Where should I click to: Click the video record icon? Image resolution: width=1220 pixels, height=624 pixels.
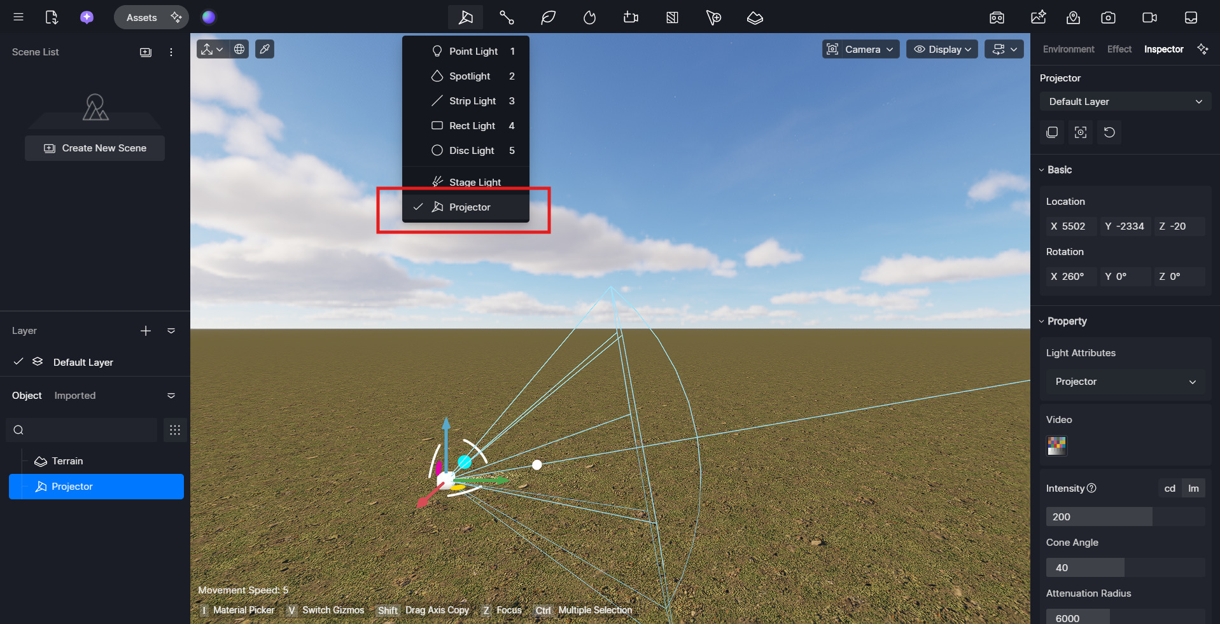point(1149,18)
